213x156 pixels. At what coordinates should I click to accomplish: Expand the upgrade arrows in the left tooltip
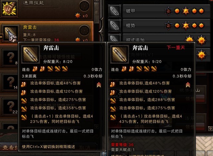click(x=99, y=85)
